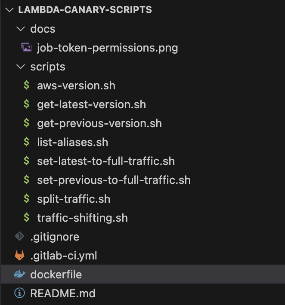The image size is (285, 305).
Task: Open split-traffic.sh file
Action: tap(74, 199)
